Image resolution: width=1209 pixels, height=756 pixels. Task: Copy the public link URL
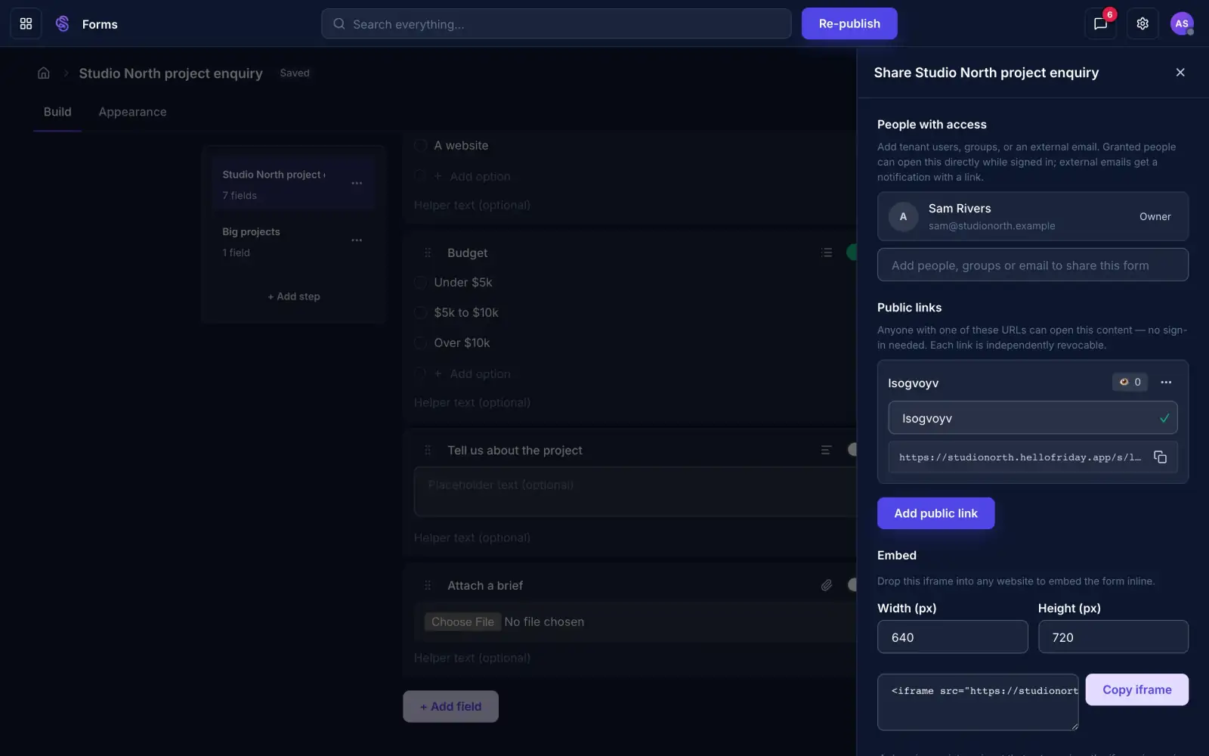click(1160, 457)
